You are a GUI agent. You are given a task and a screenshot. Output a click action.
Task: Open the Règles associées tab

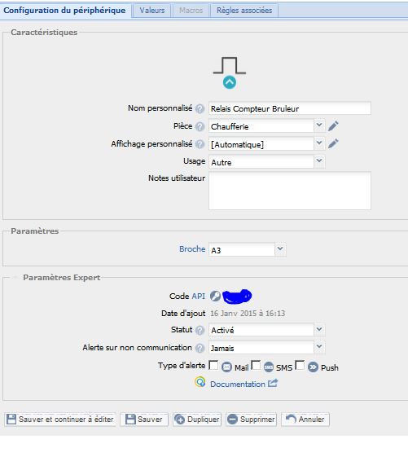(x=244, y=11)
